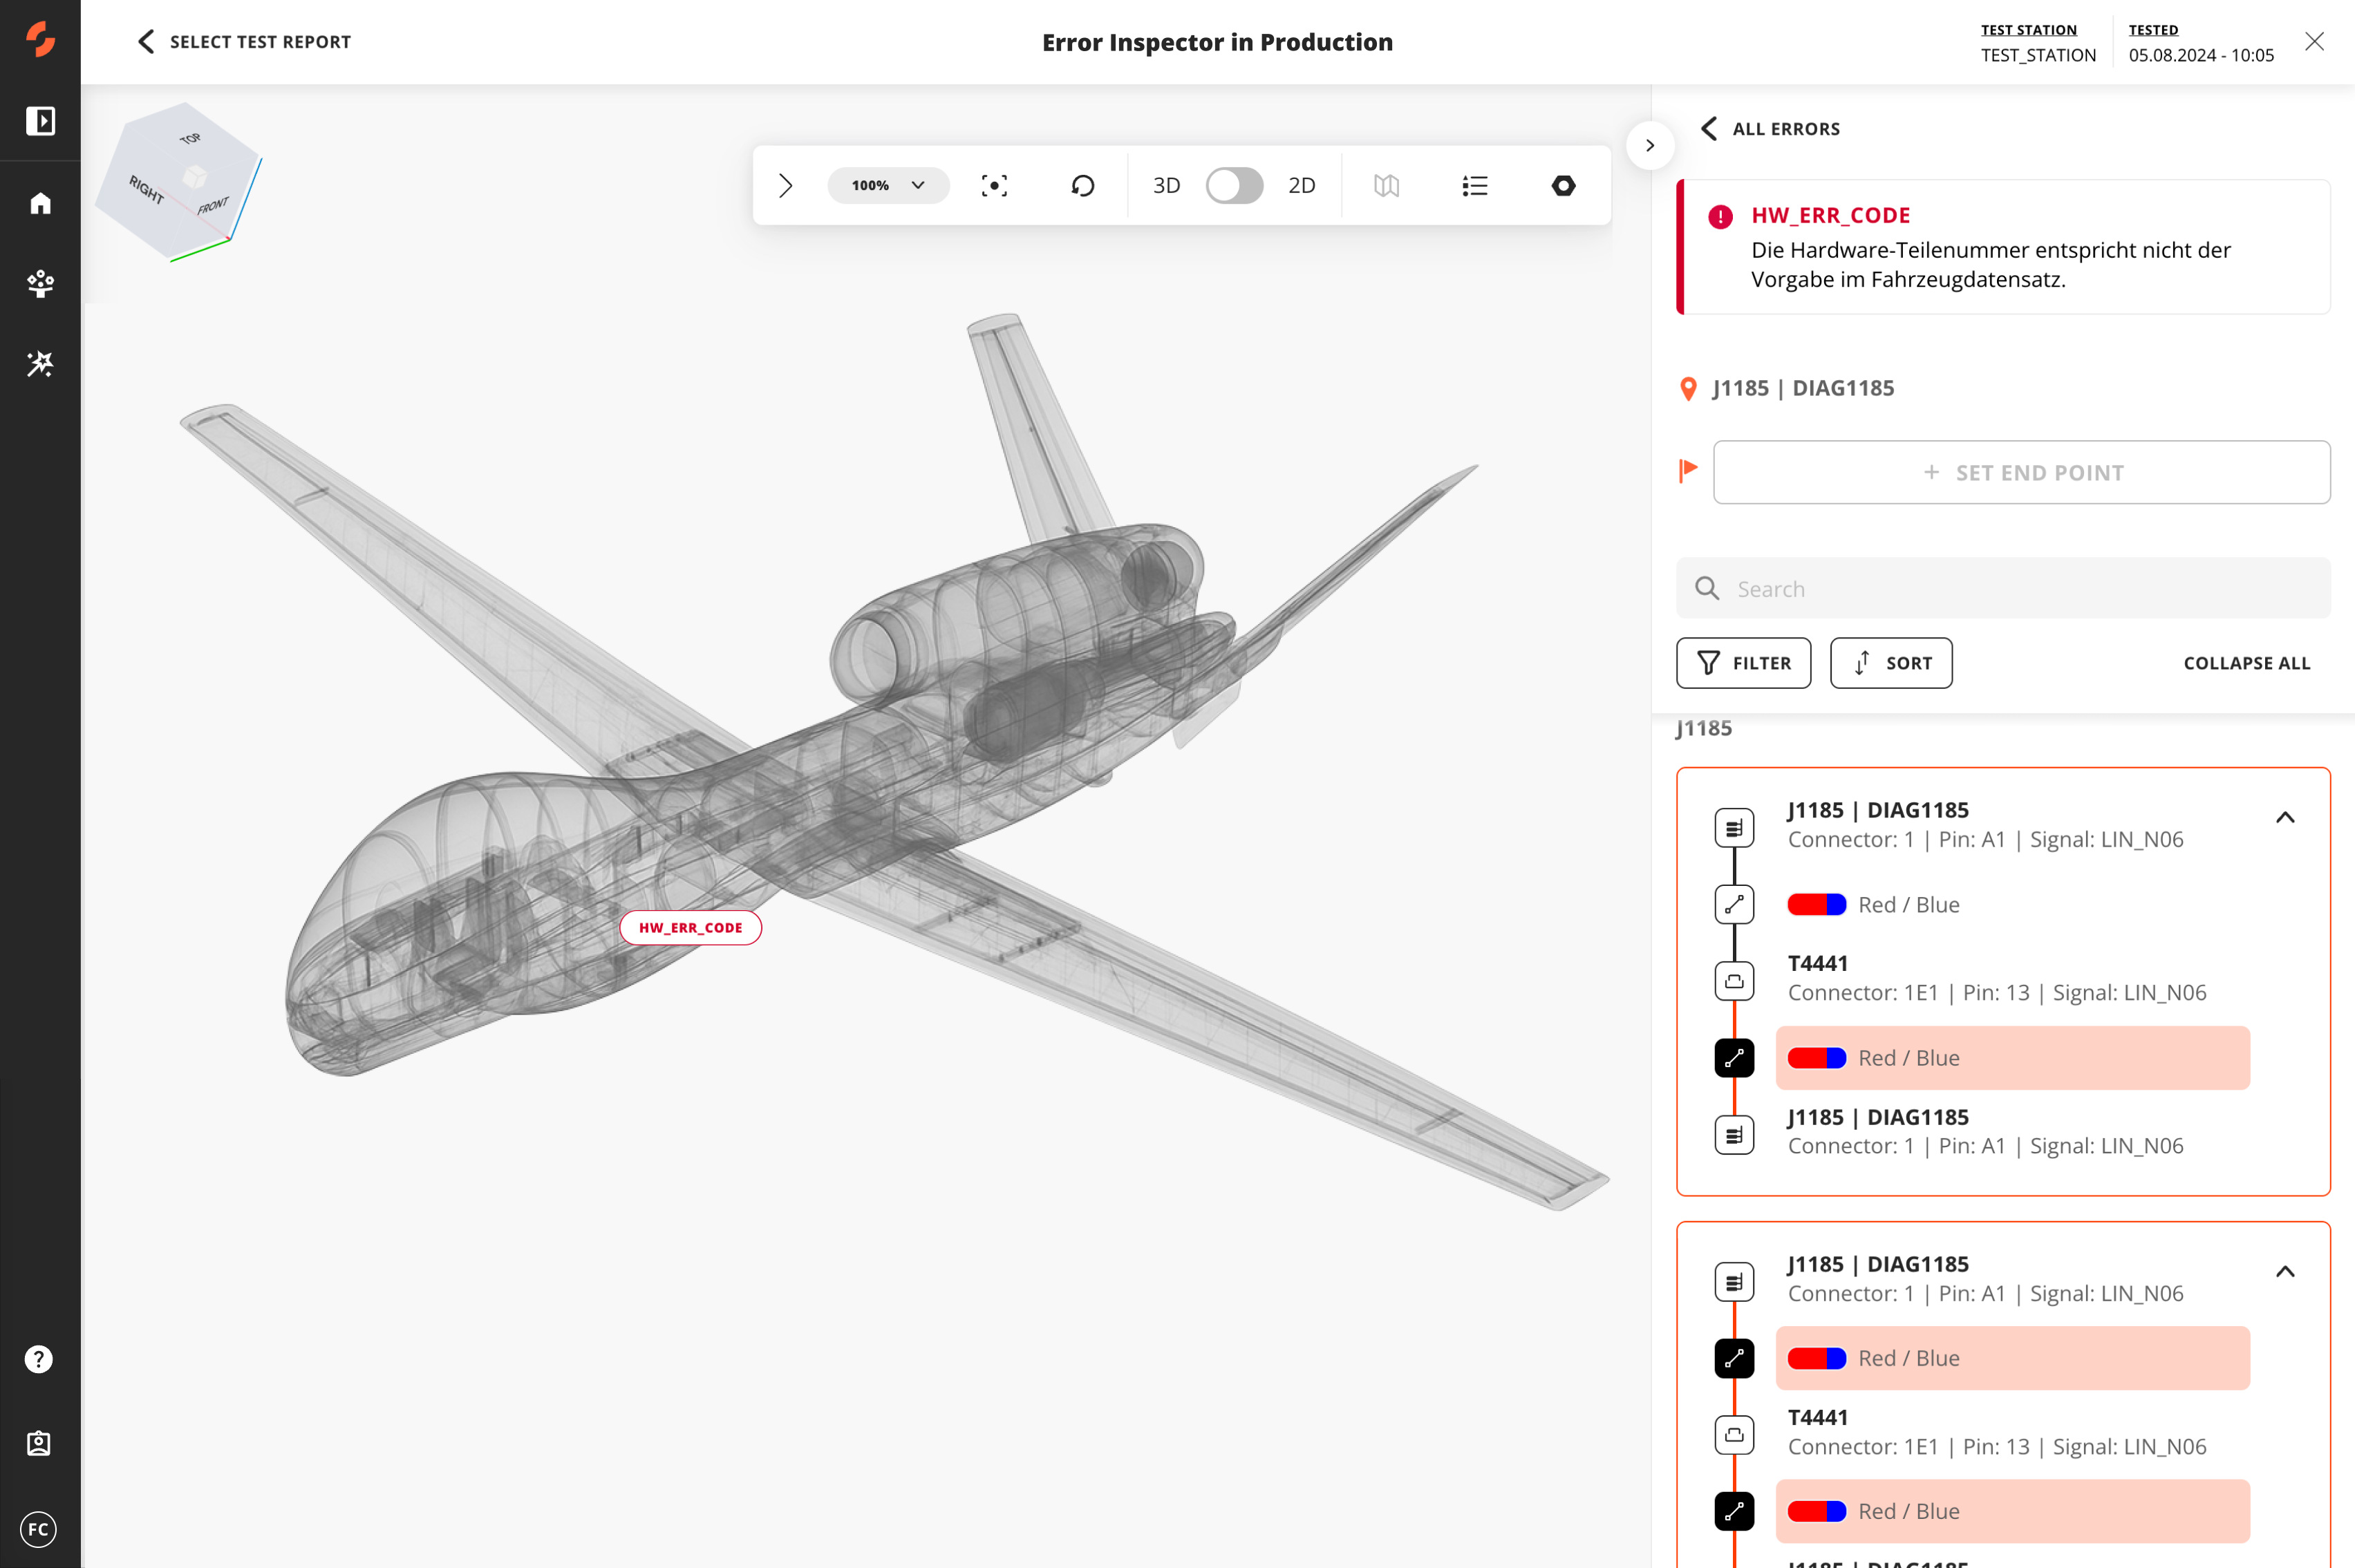Click the first Red / Blue color swatch

(x=1816, y=905)
